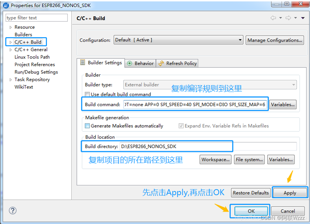Minimize the Properties dialog window
The width and height of the screenshot is (310, 224).
click(x=277, y=4)
